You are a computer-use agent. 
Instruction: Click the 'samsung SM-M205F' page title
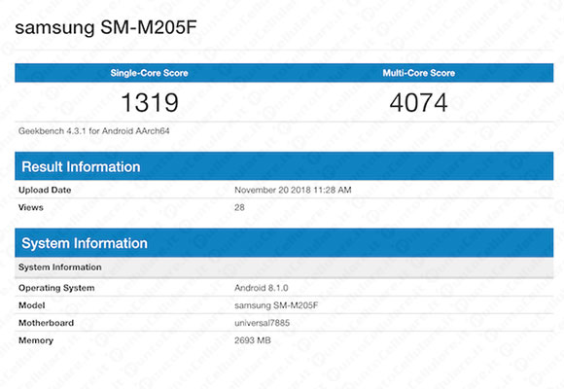click(x=106, y=27)
